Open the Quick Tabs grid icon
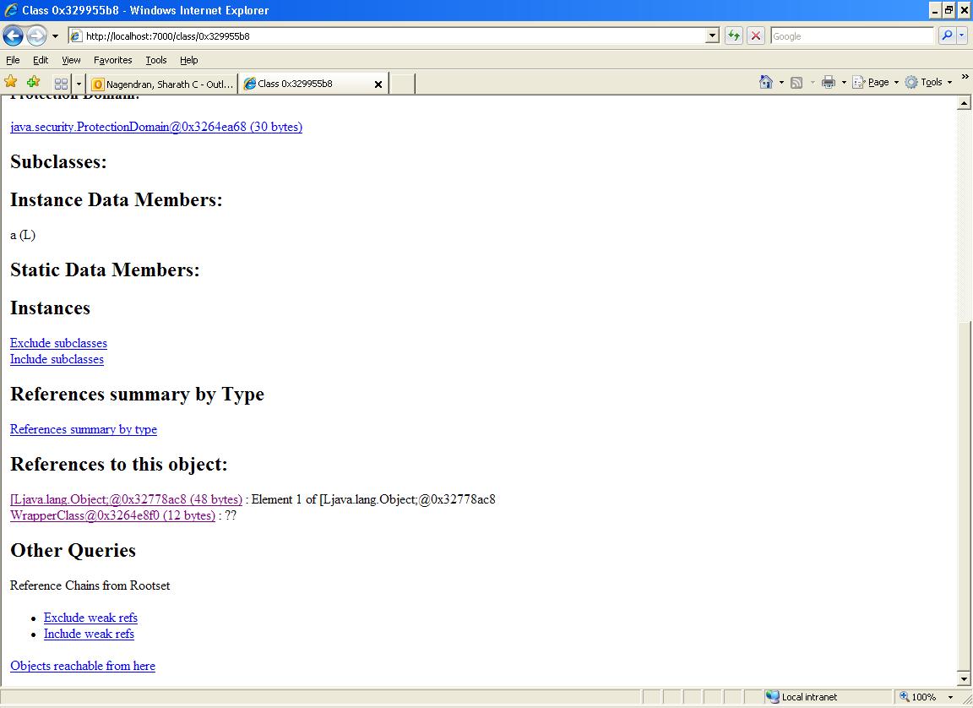The image size is (973, 708). (61, 83)
